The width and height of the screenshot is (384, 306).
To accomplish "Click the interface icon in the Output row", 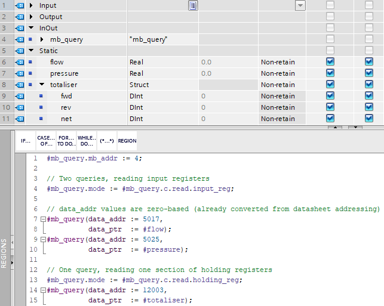I will point(20,17).
